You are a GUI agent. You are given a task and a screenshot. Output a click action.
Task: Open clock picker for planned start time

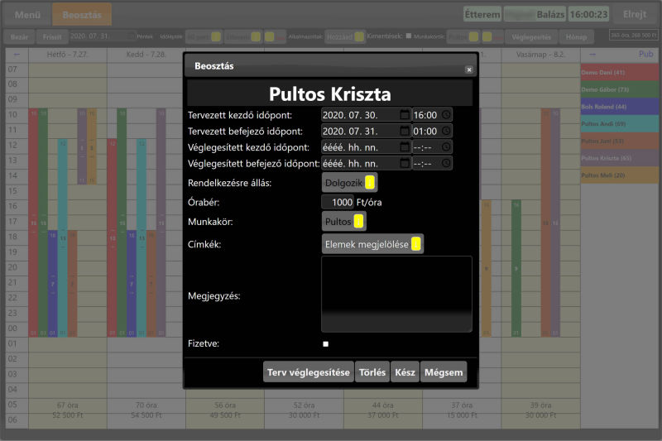coord(445,115)
